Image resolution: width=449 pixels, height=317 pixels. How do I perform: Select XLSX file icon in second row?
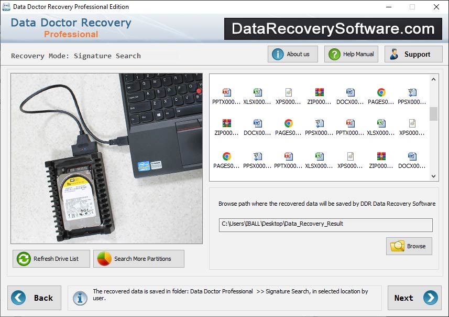pos(381,123)
